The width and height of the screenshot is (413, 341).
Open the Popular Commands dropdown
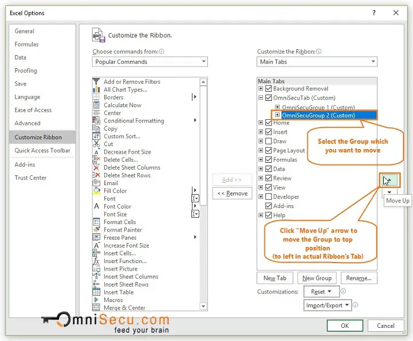coord(150,62)
